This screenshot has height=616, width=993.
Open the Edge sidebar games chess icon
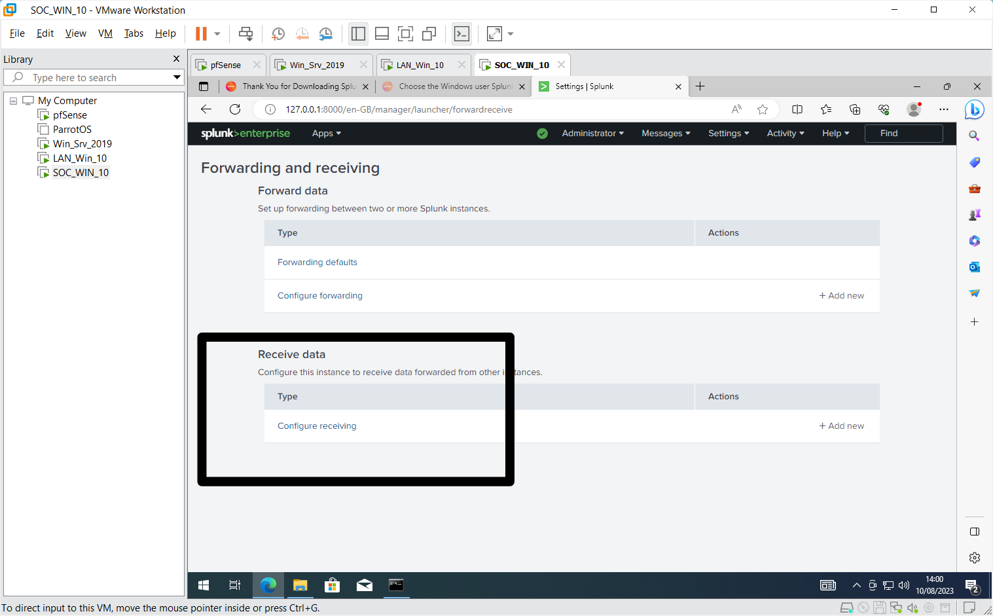[974, 215]
